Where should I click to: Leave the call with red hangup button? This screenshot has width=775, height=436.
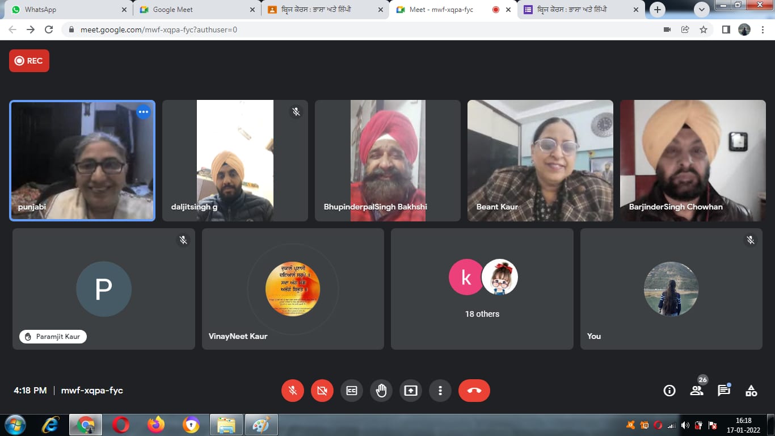point(474,391)
